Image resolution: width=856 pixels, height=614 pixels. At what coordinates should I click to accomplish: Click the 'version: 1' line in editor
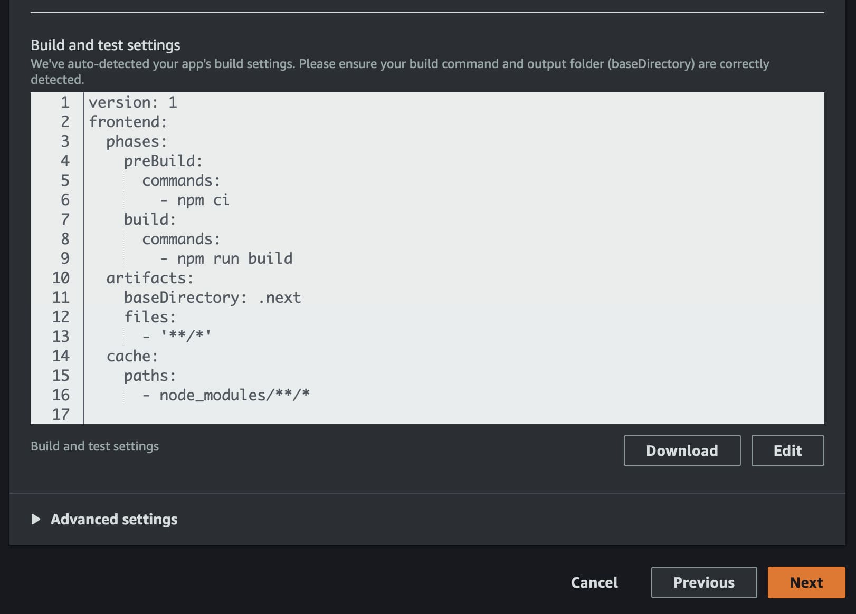(x=132, y=102)
